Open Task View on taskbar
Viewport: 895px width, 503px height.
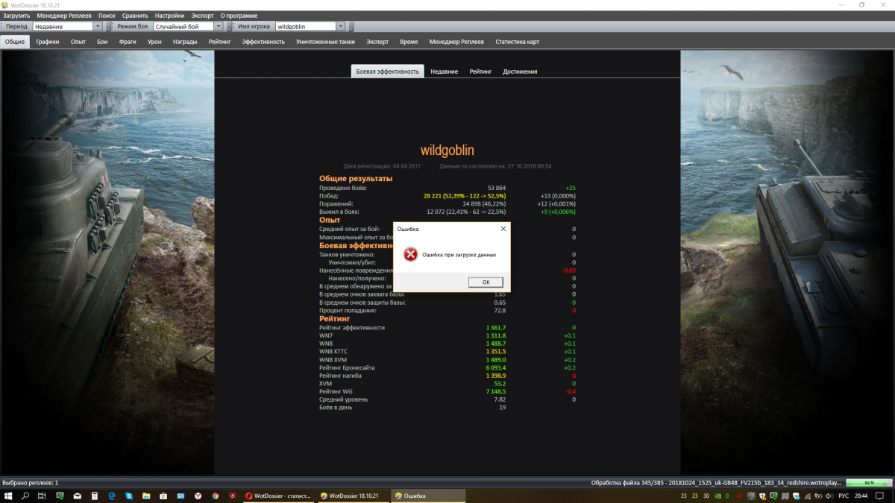pyautogui.click(x=42, y=496)
